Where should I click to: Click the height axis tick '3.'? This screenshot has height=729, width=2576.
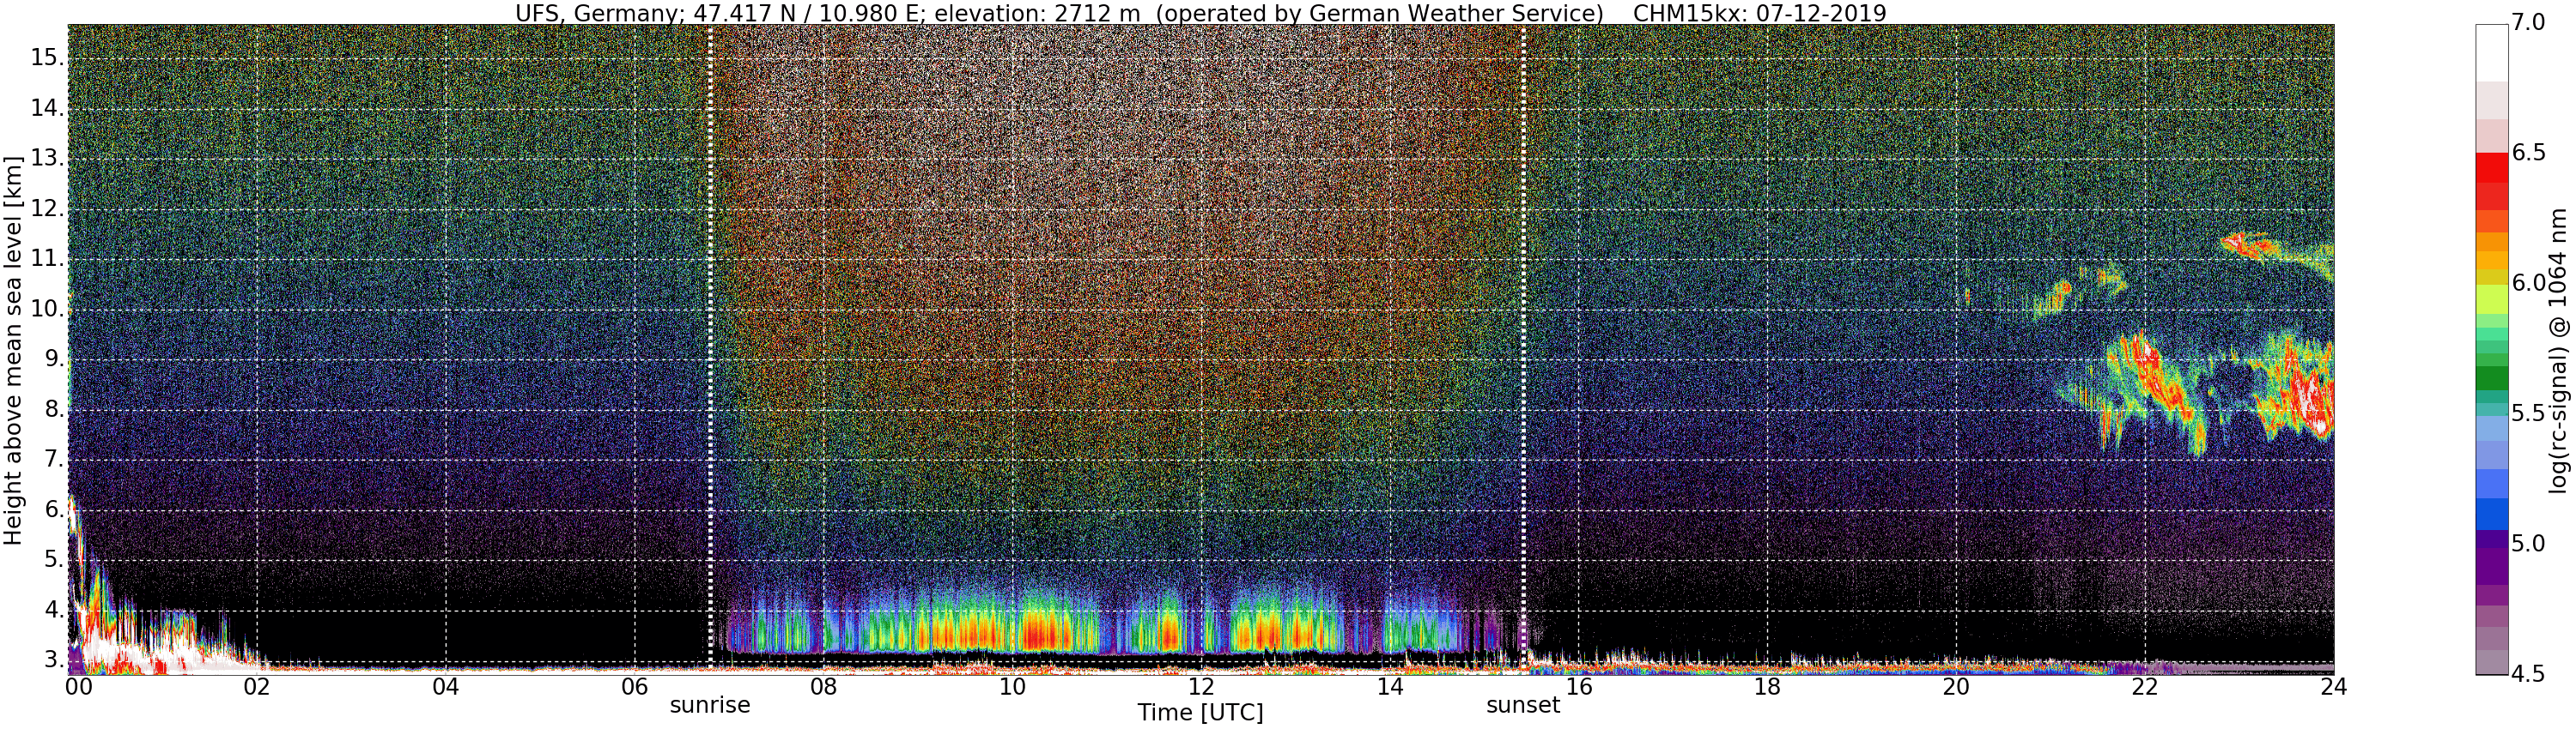[x=54, y=660]
